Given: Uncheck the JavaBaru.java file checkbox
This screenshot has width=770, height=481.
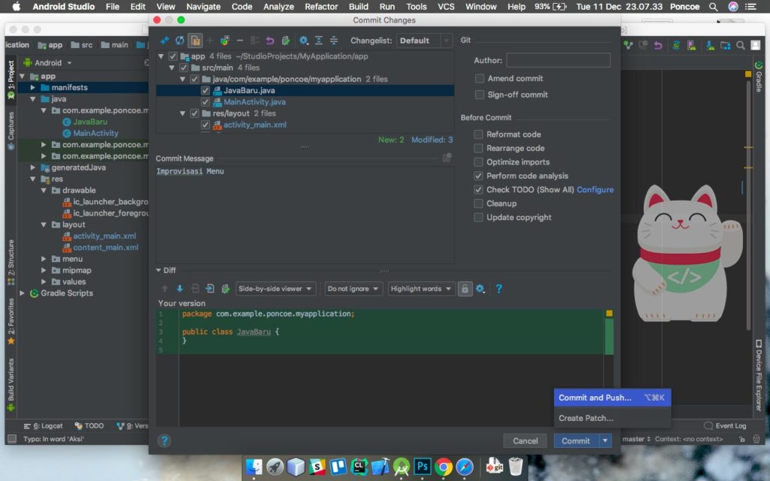Looking at the screenshot, I should pos(205,90).
